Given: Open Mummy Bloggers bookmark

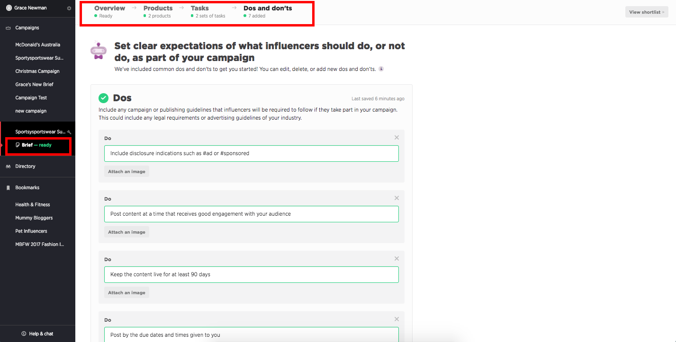Looking at the screenshot, I should coord(34,218).
